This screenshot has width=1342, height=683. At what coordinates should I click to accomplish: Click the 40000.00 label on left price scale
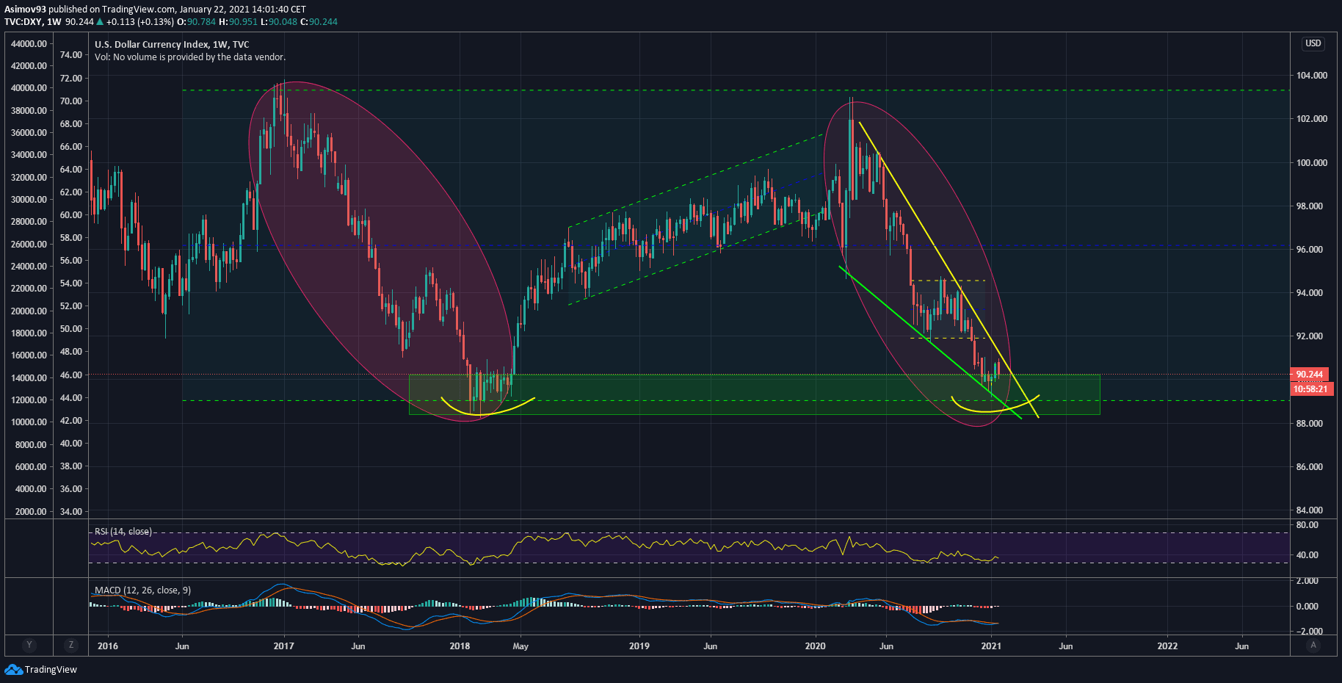click(x=29, y=88)
